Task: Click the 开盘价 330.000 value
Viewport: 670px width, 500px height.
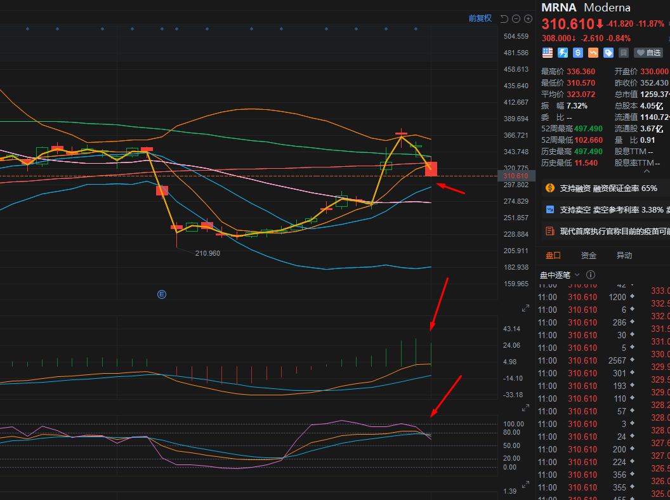Action: click(x=654, y=72)
